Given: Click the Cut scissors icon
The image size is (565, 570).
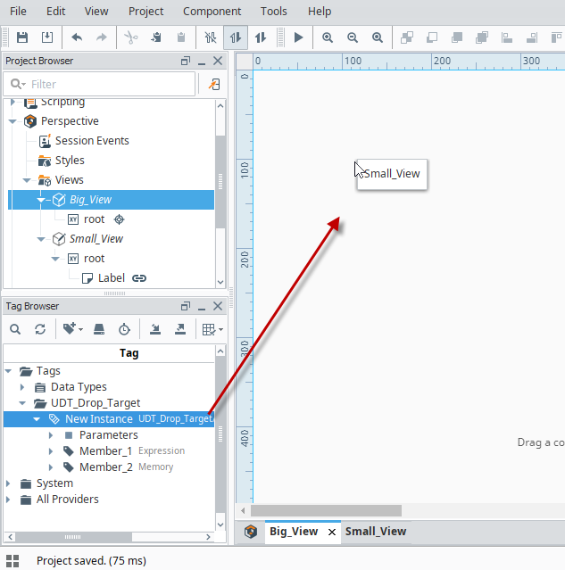Looking at the screenshot, I should (x=131, y=37).
